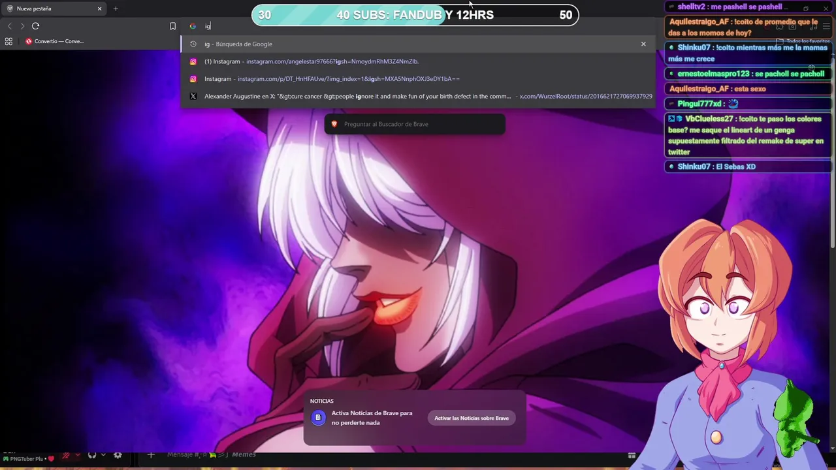This screenshot has height=470, width=836.
Task: Open the Alexander Augustine en X suggestion
Action: (x=418, y=96)
